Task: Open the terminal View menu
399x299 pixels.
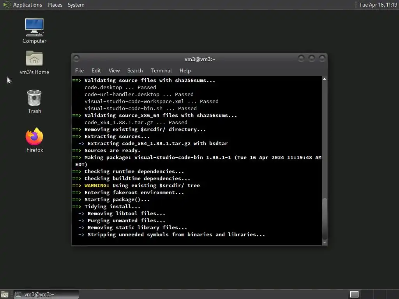Action: (x=114, y=71)
